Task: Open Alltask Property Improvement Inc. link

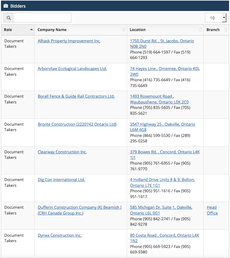Action: pyautogui.click(x=69, y=41)
